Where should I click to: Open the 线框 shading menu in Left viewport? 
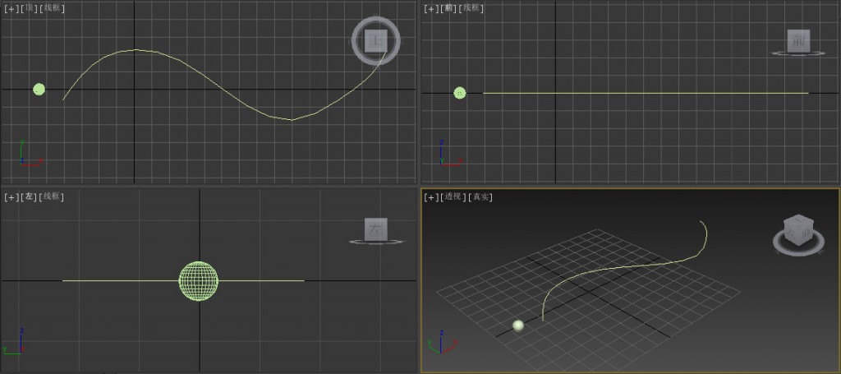click(x=53, y=197)
